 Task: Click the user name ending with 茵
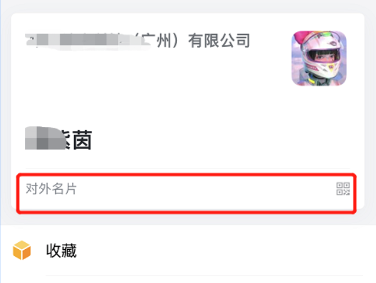click(58, 140)
